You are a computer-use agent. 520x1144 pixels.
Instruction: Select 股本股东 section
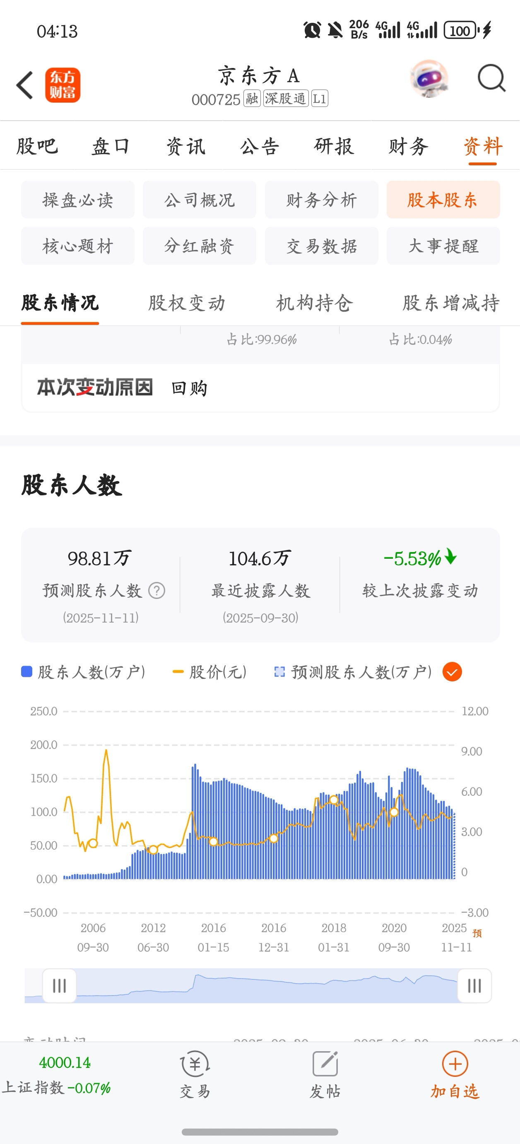443,199
